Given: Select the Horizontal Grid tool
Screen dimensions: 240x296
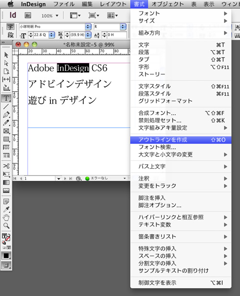Looking at the screenshot, I should click(6, 147).
